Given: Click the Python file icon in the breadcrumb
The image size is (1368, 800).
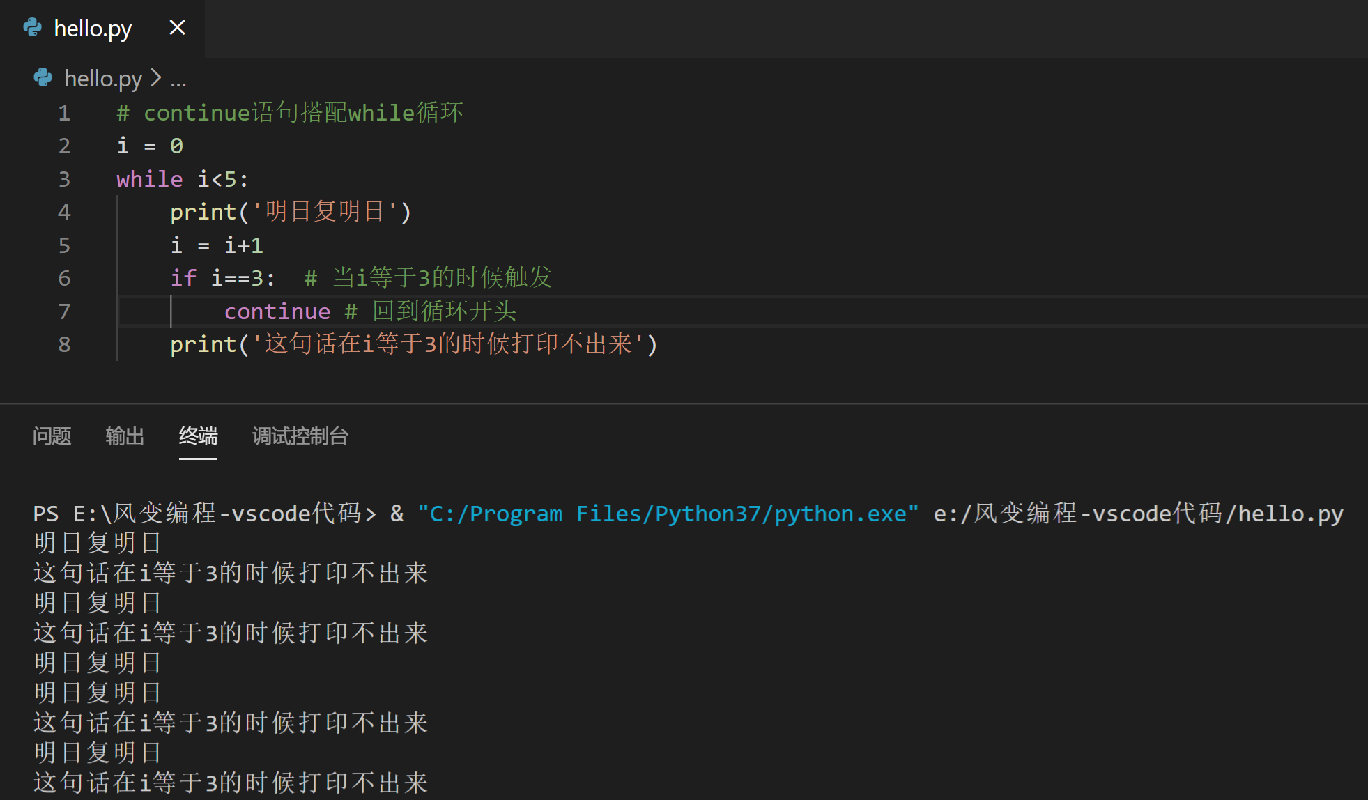Looking at the screenshot, I should (43, 78).
